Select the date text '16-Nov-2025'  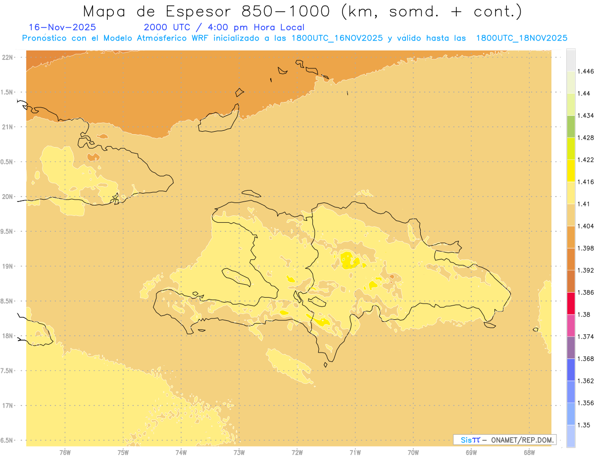click(x=62, y=27)
